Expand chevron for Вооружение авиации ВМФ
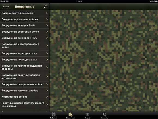 47,25
